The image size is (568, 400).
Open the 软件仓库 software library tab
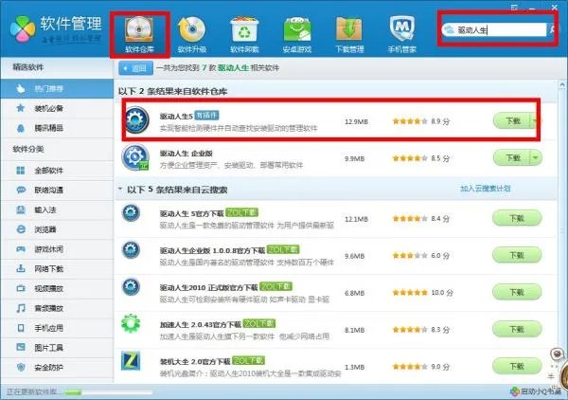(x=139, y=35)
